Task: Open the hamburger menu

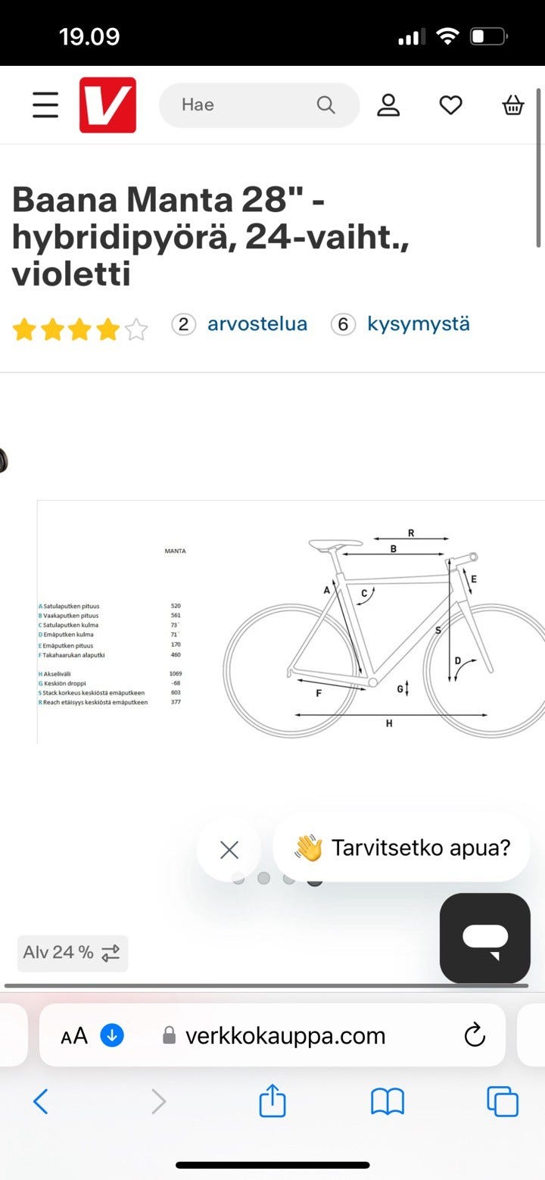Action: pos(45,105)
